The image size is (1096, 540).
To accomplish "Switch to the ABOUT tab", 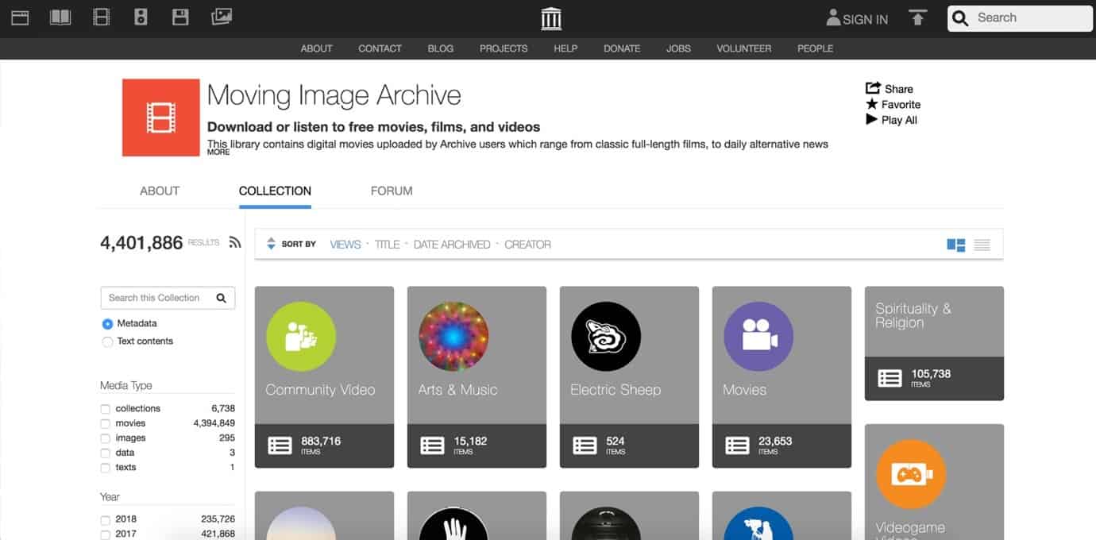I will [x=160, y=191].
